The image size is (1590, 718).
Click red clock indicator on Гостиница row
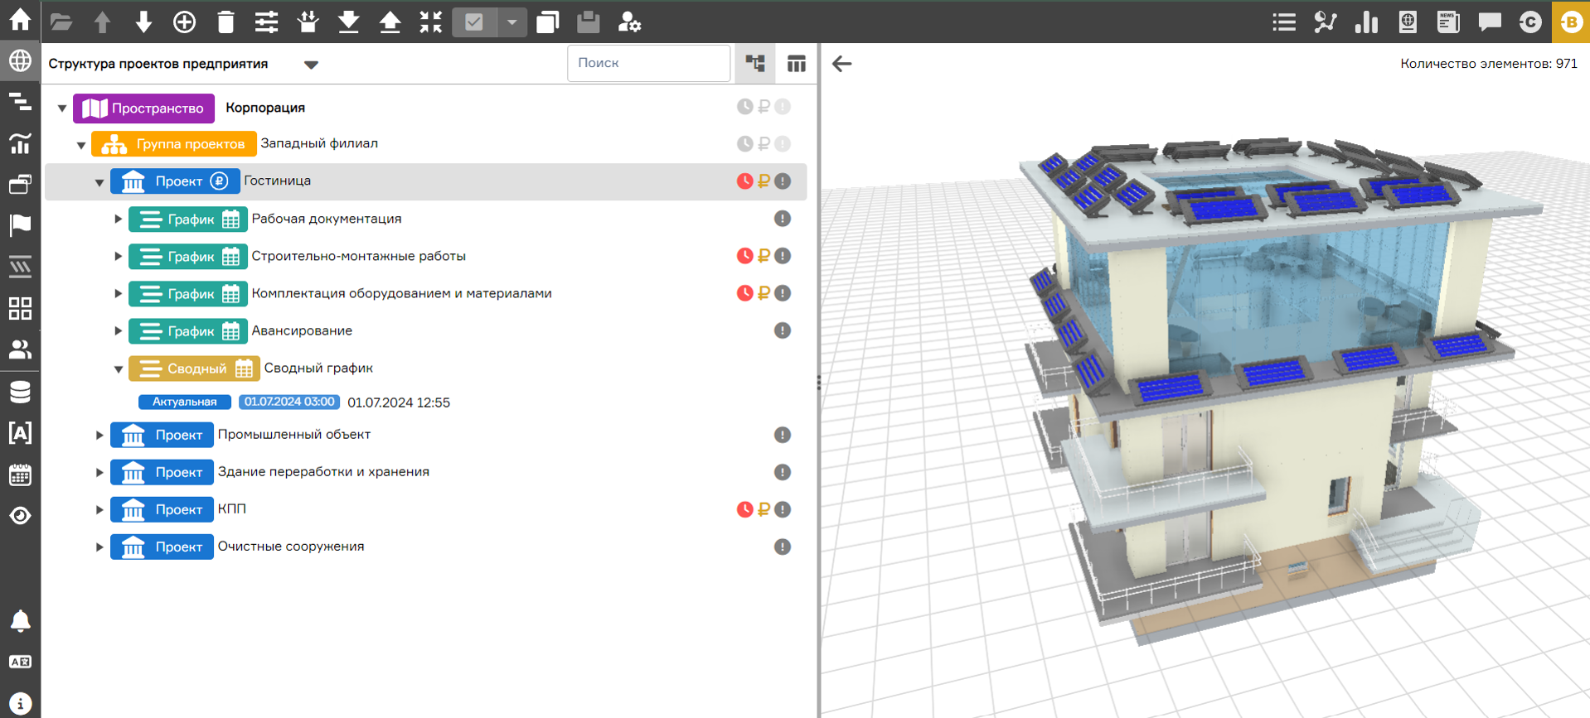tap(744, 181)
